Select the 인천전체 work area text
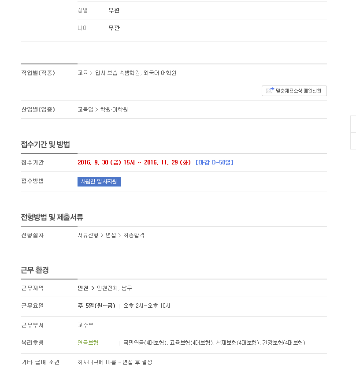This screenshot has width=356, height=369. 107,288
